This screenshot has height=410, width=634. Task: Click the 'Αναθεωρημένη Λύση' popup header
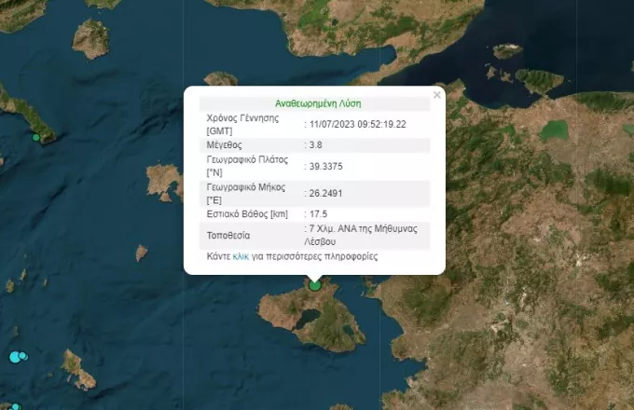tap(314, 103)
